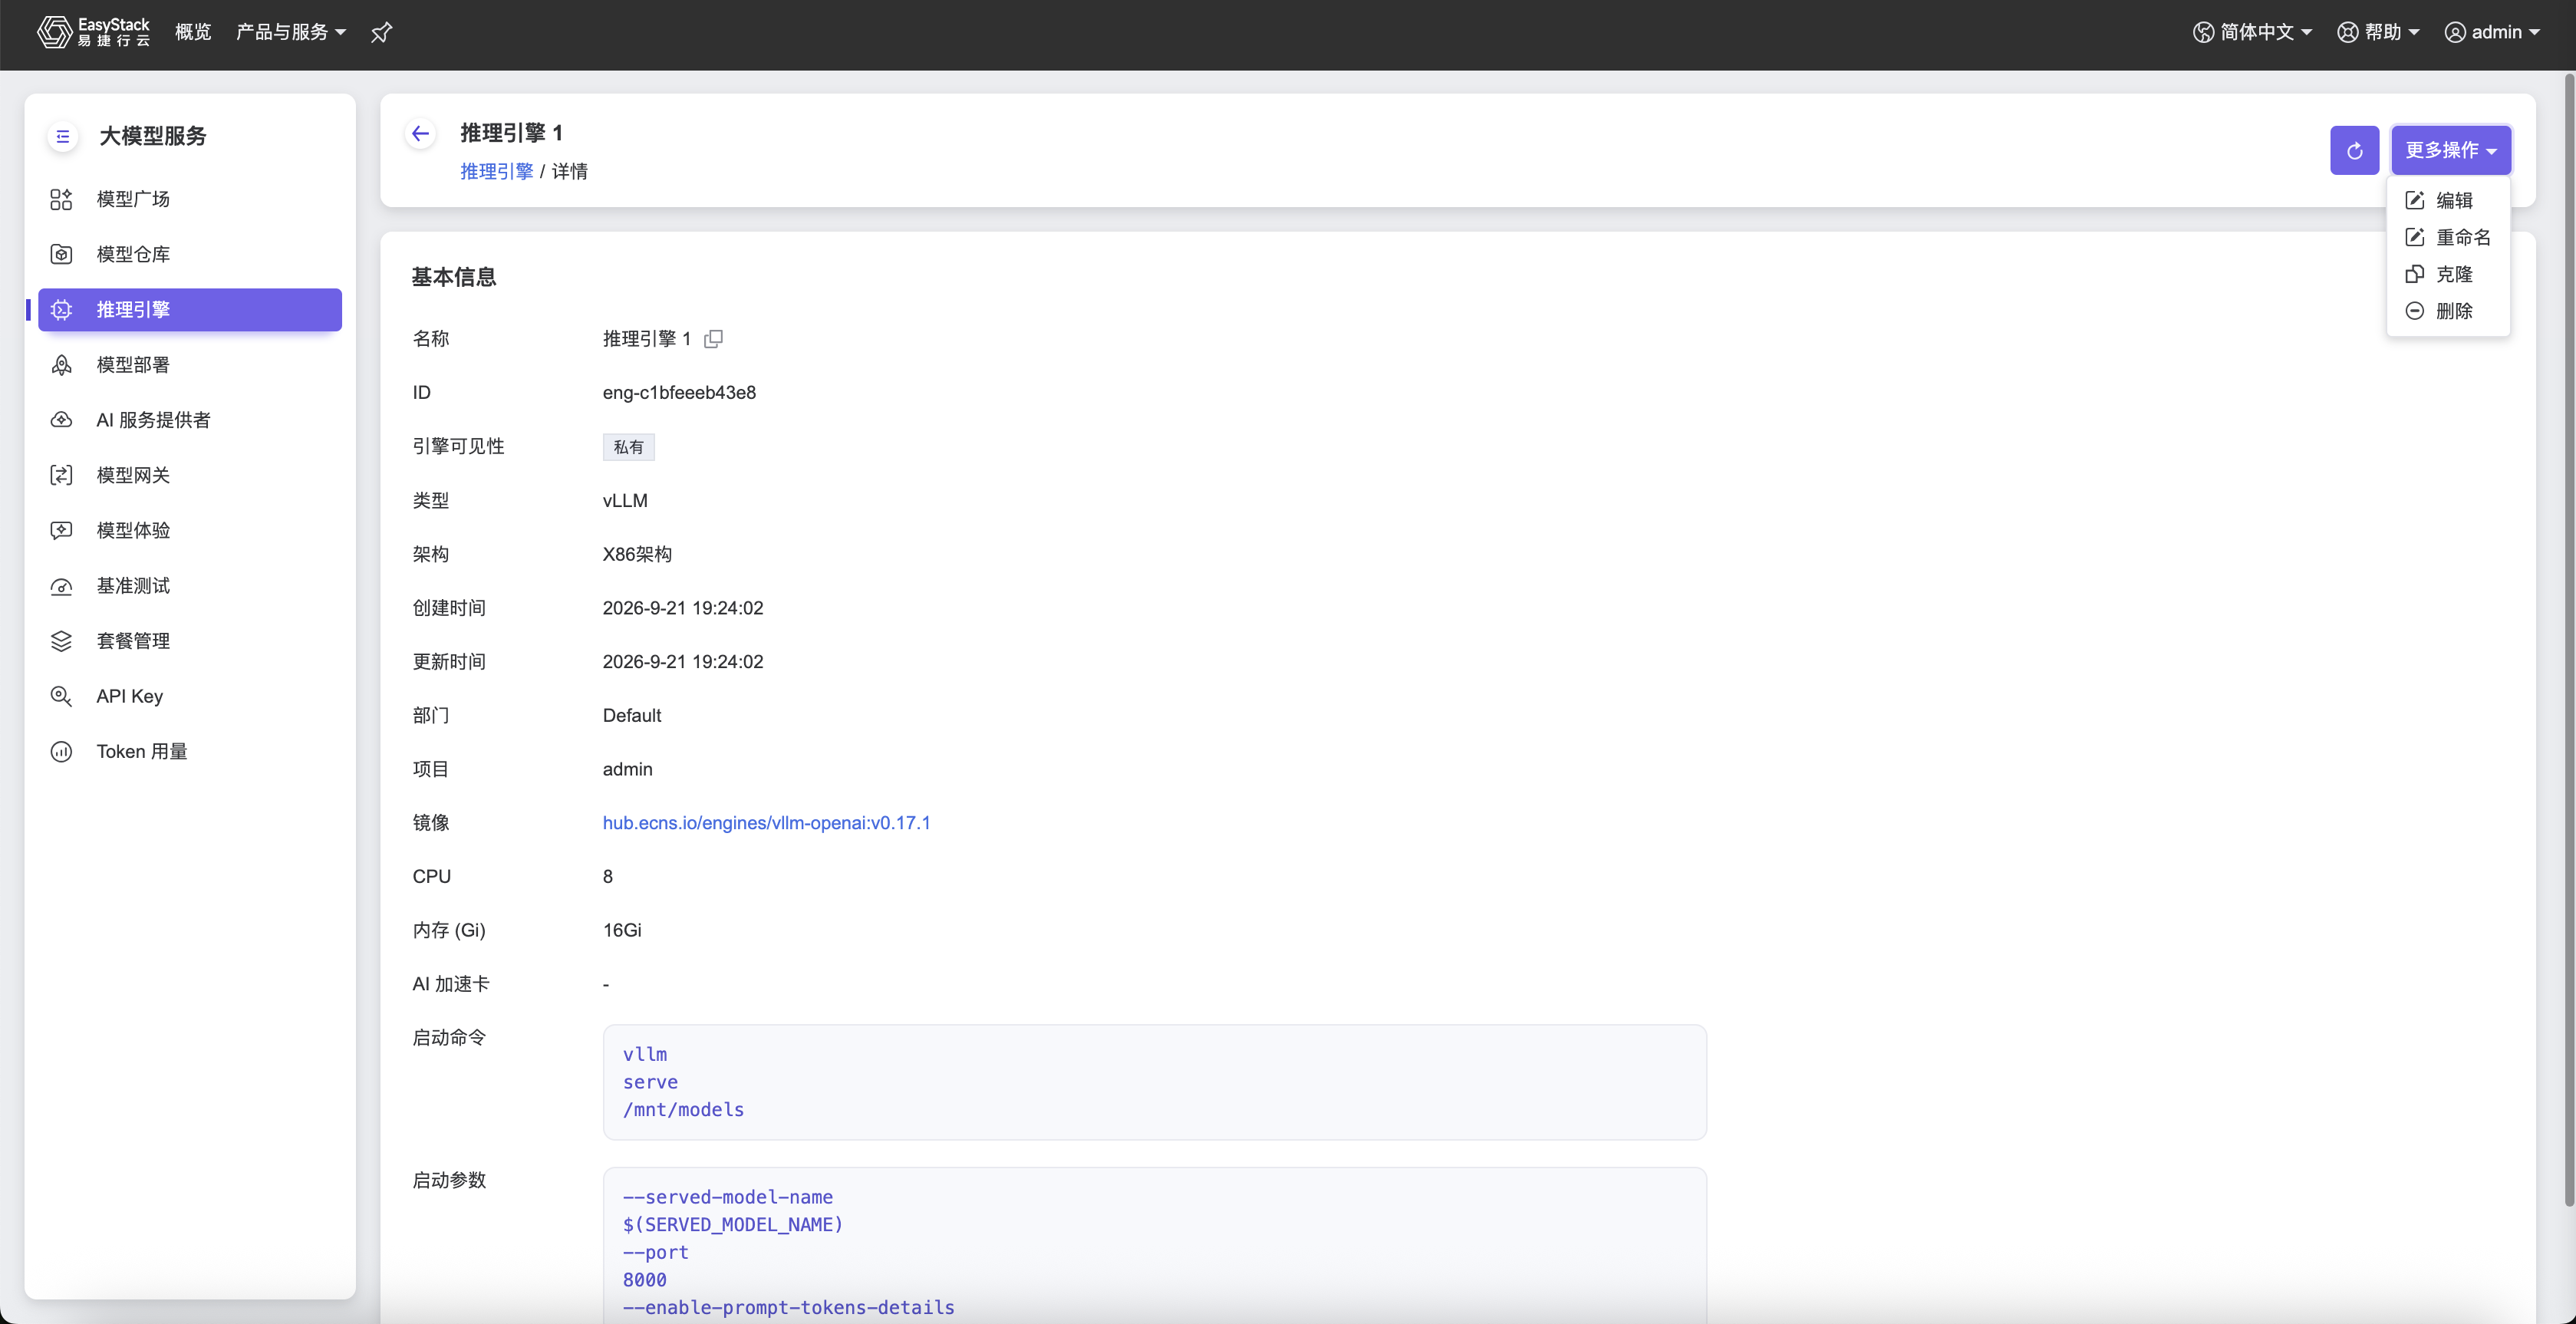Click the AI 服务提供者 cloud icon
The image size is (2576, 1324).
tap(61, 420)
